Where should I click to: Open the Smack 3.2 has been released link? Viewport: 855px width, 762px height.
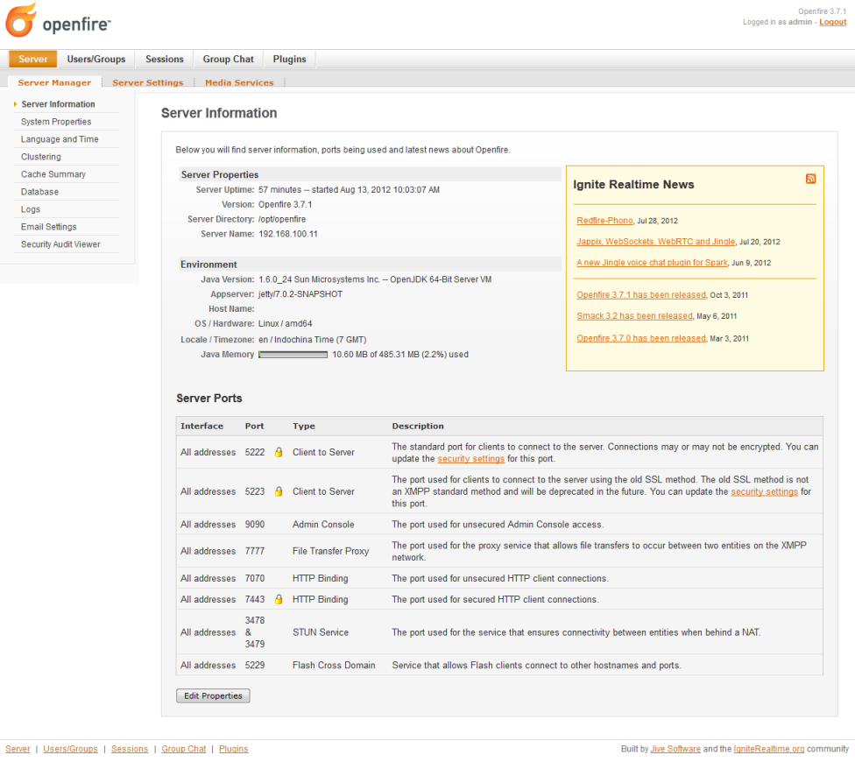coord(635,315)
